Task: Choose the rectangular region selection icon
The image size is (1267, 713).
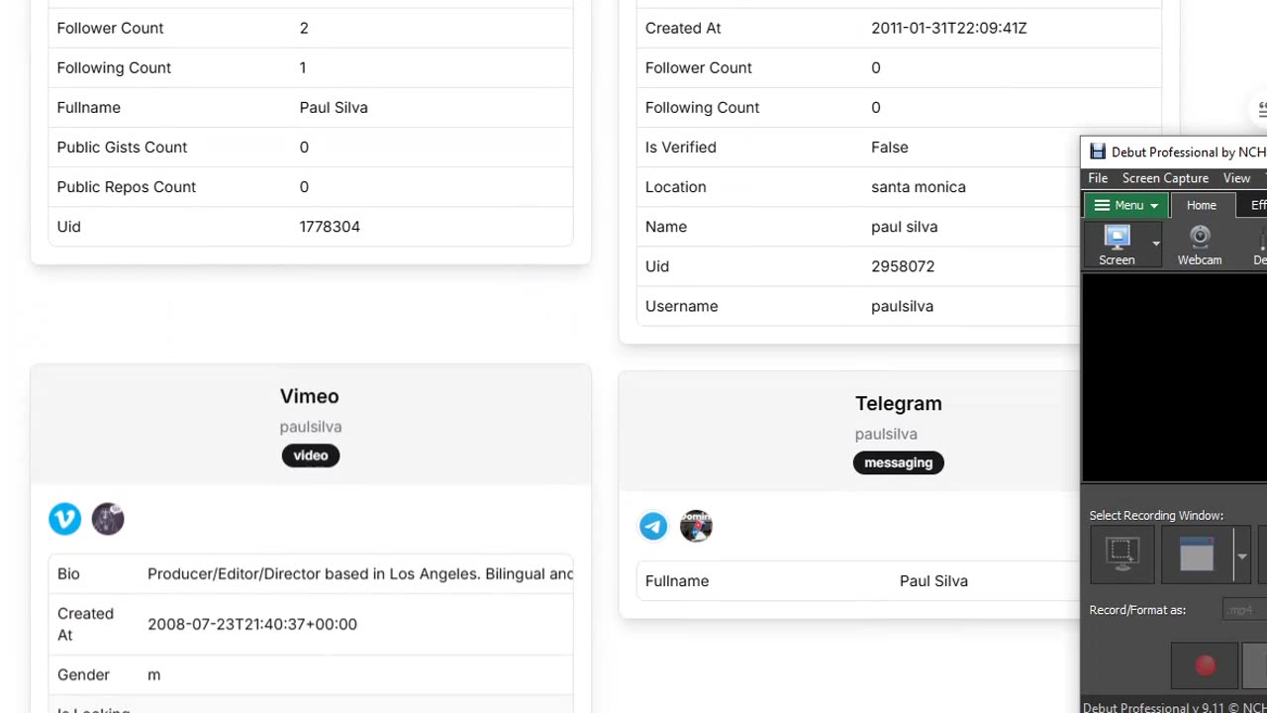Action: [1122, 555]
